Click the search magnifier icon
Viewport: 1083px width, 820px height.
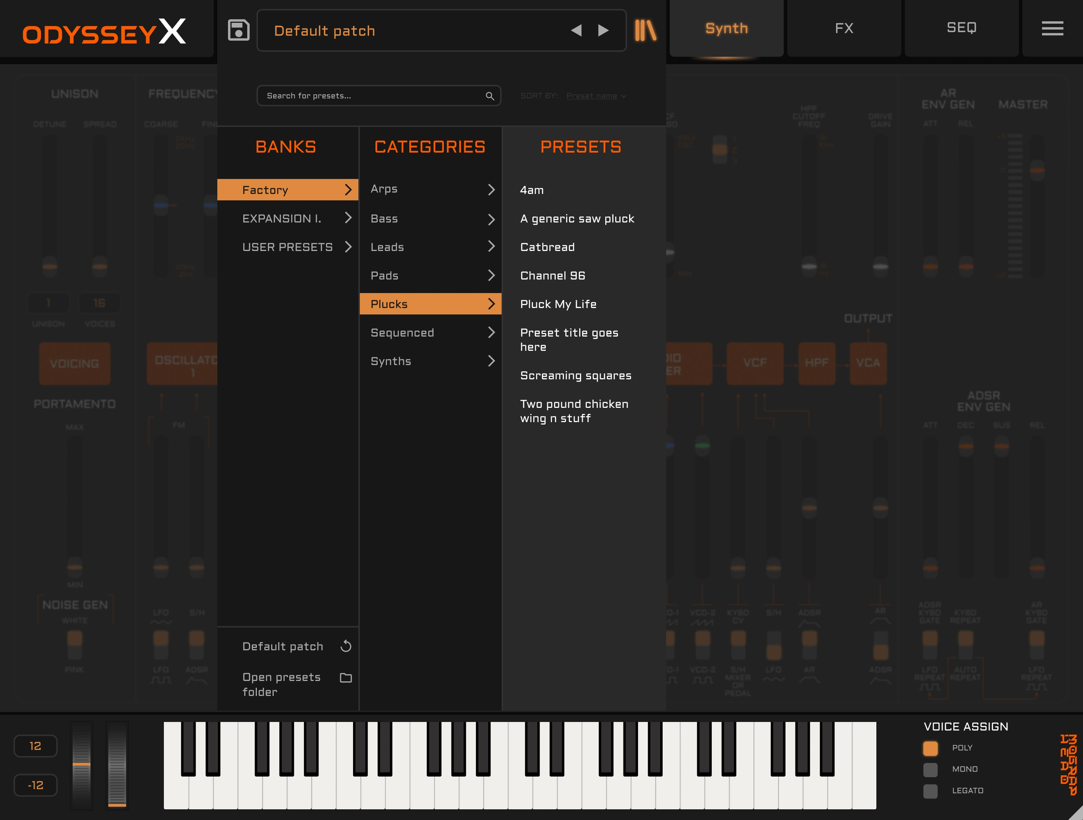click(489, 96)
